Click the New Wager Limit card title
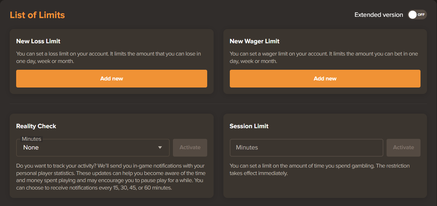 coord(254,41)
